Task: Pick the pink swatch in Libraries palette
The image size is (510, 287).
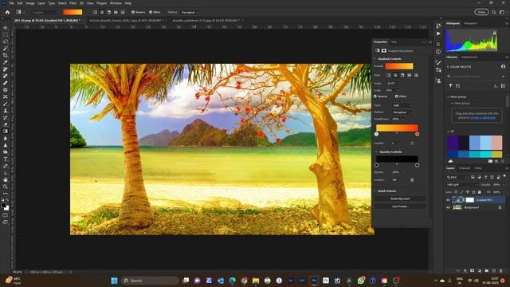Action: point(496,143)
